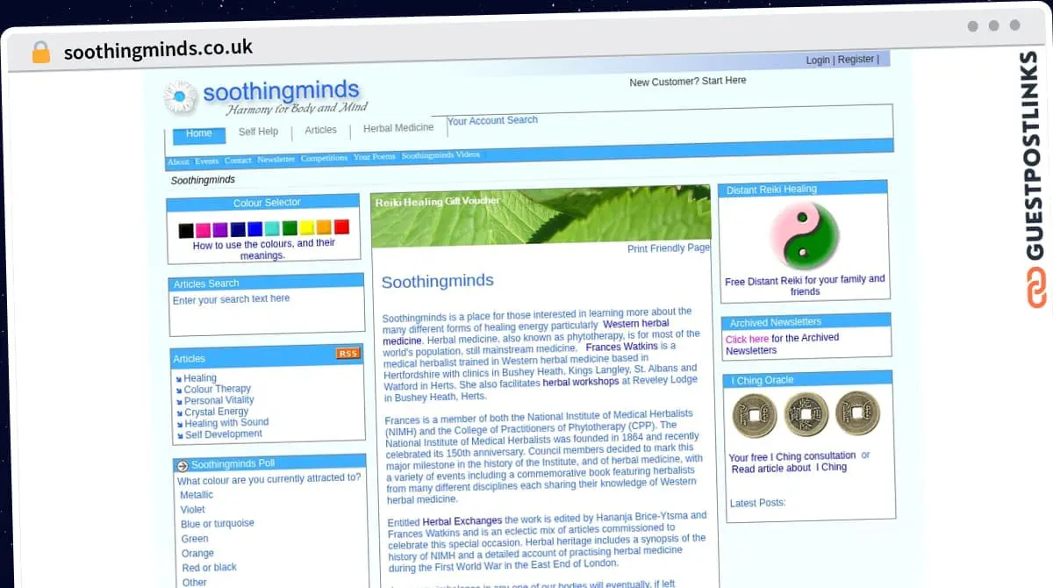Click the Articles Search text field
Viewport: 1053px width, 588px height.
click(x=266, y=312)
